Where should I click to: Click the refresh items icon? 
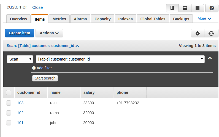(x=211, y=33)
